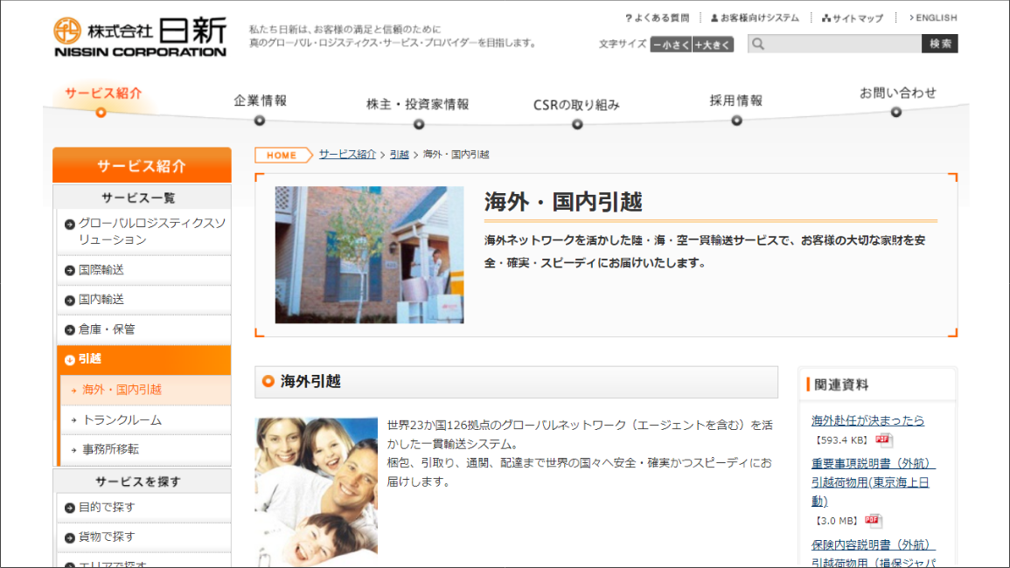Open the CSRの取り組み navigation tab
Viewport: 1010px width, 568px height.
pos(576,112)
